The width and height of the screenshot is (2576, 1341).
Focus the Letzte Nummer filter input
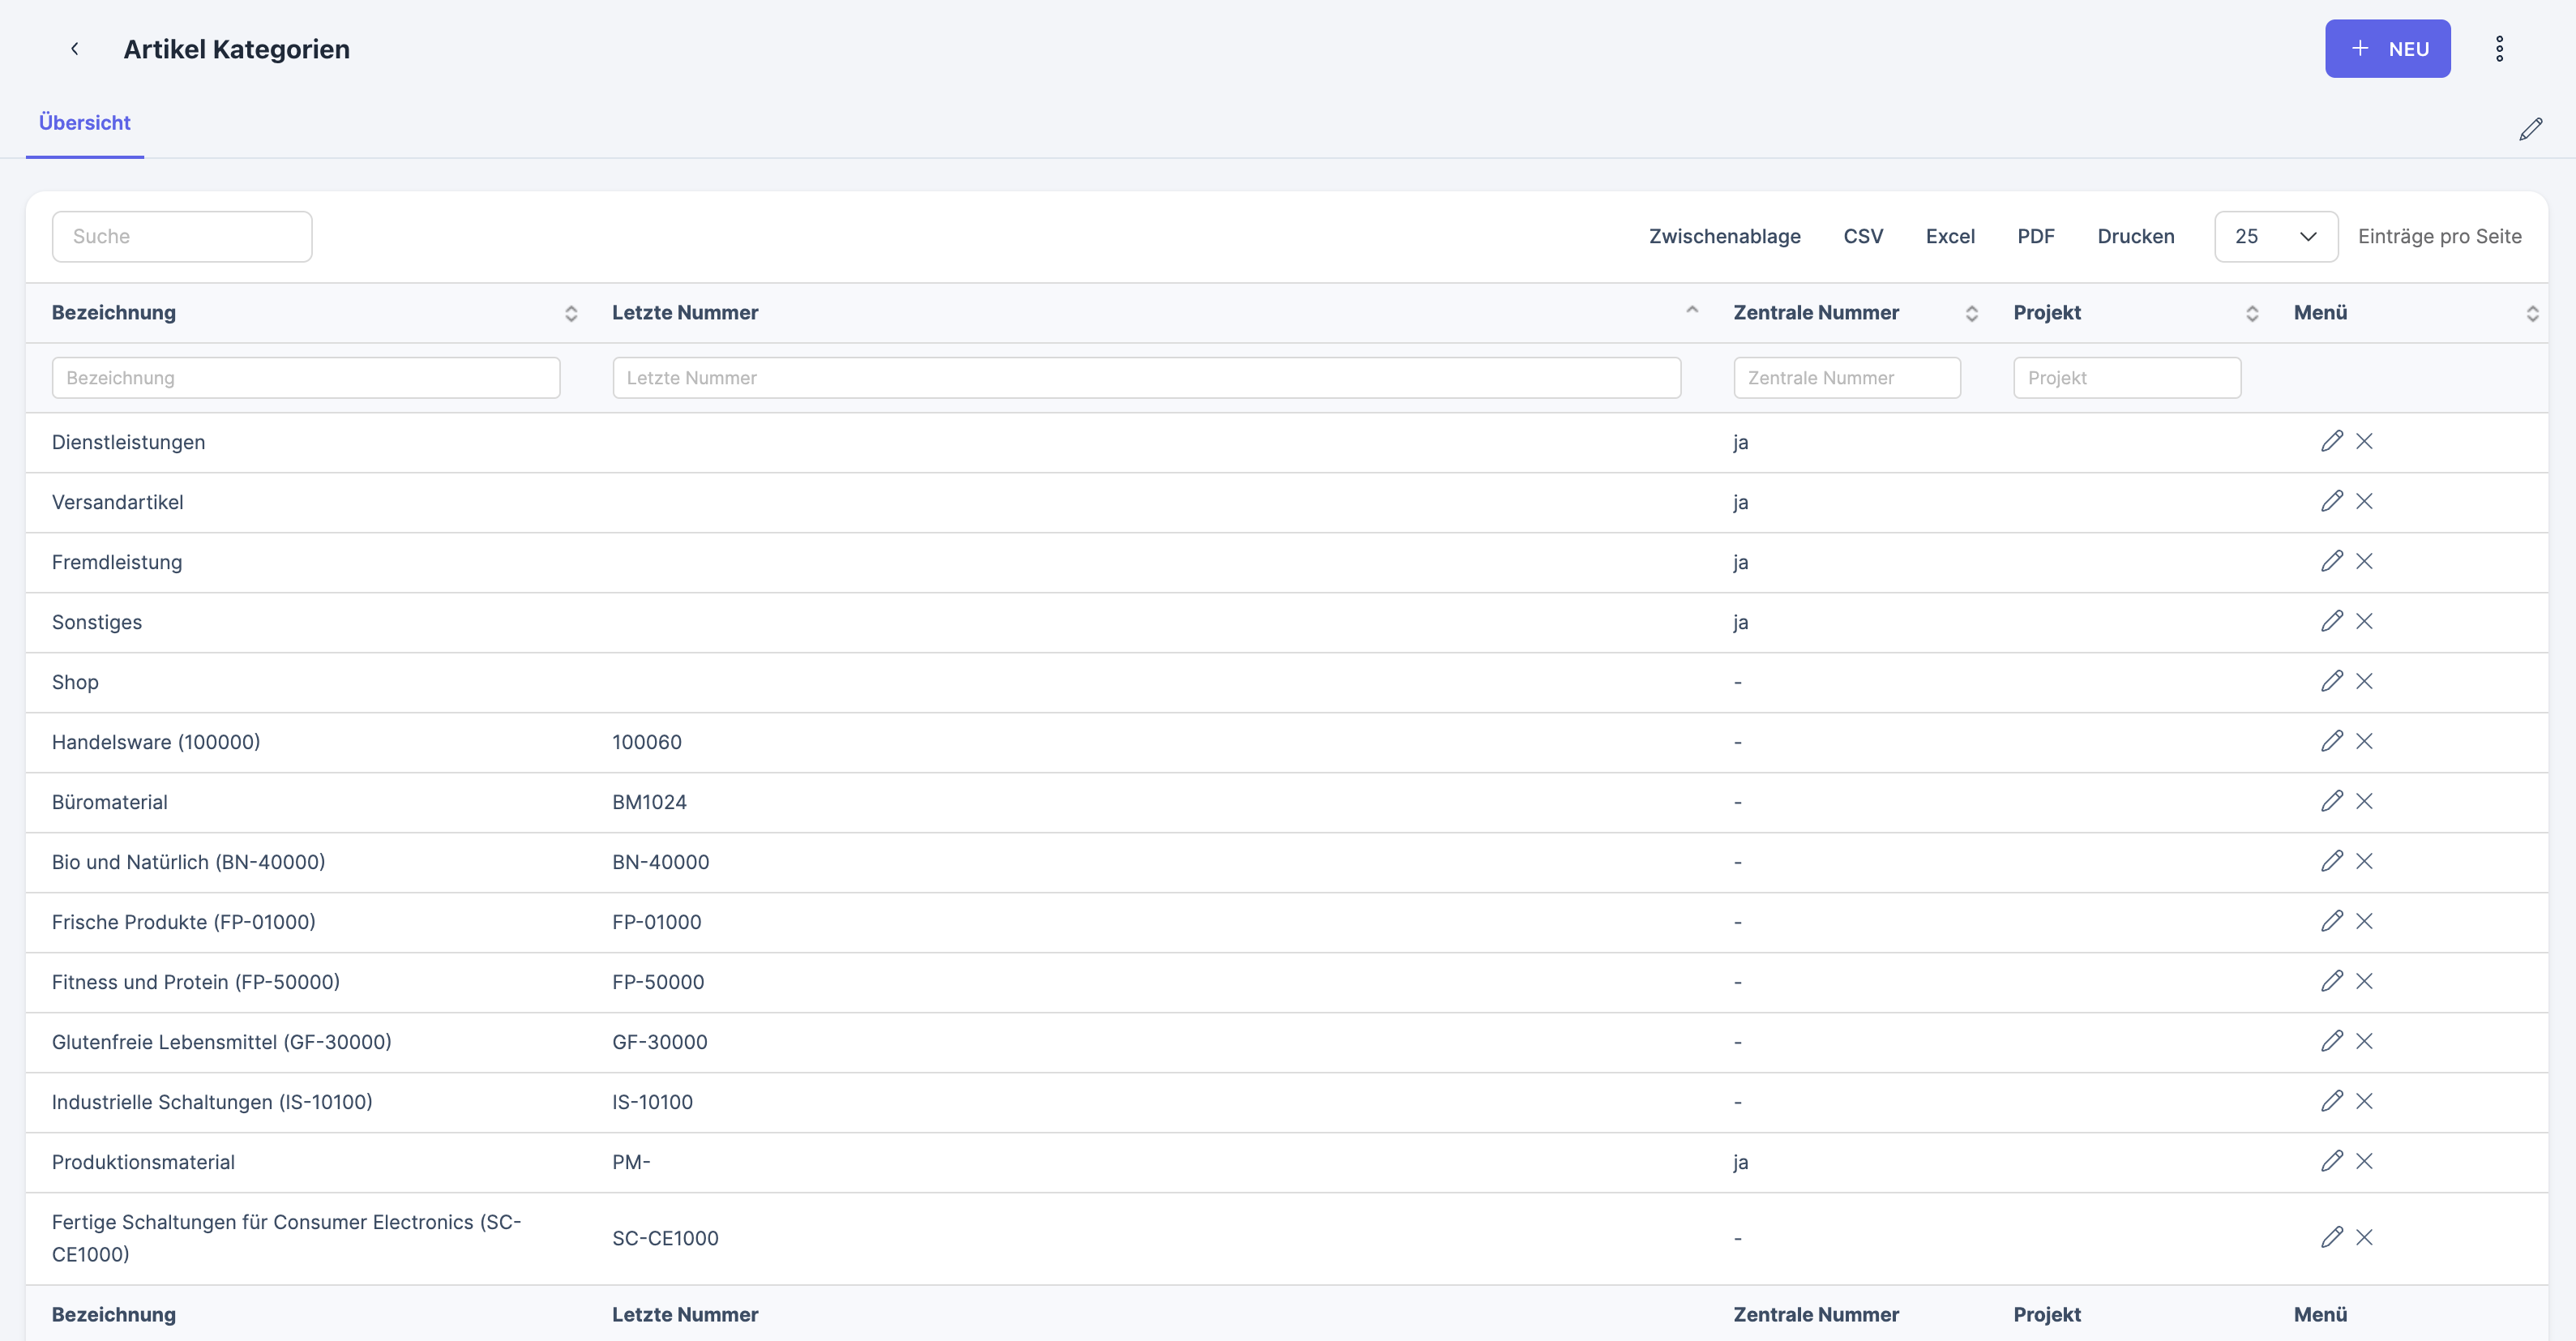point(1146,378)
